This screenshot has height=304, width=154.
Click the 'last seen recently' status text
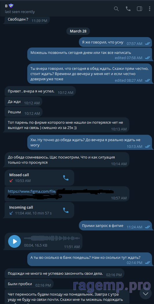[20, 12]
